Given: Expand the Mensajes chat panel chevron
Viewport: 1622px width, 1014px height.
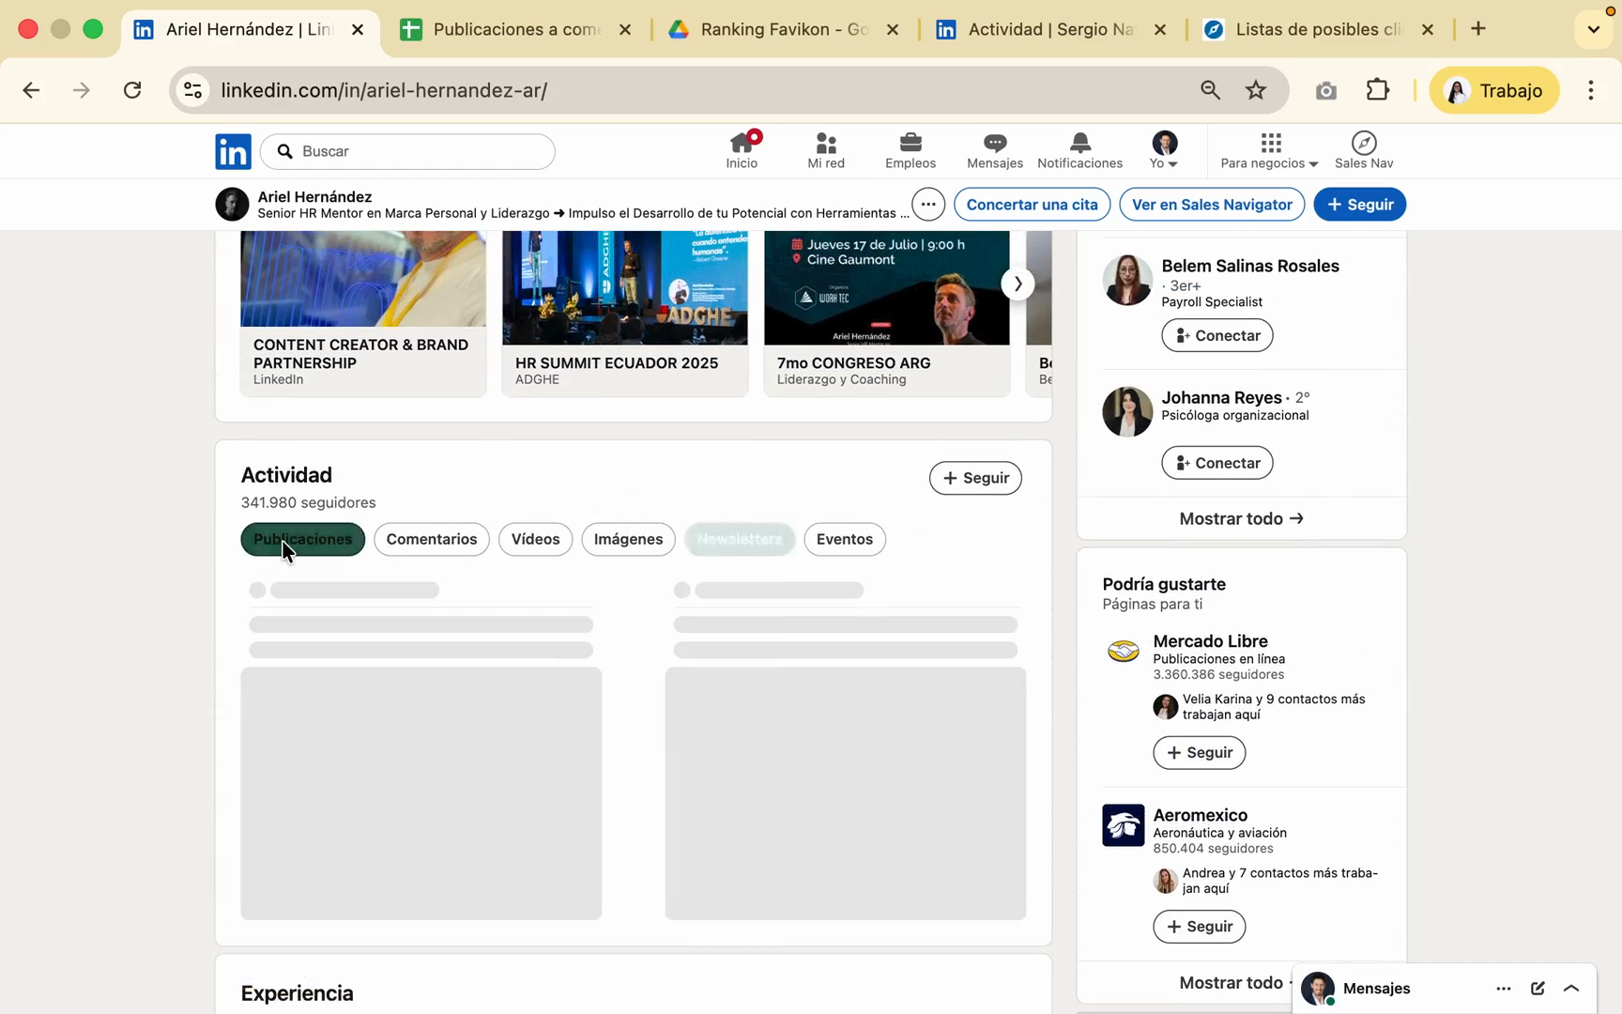Looking at the screenshot, I should pyautogui.click(x=1571, y=988).
